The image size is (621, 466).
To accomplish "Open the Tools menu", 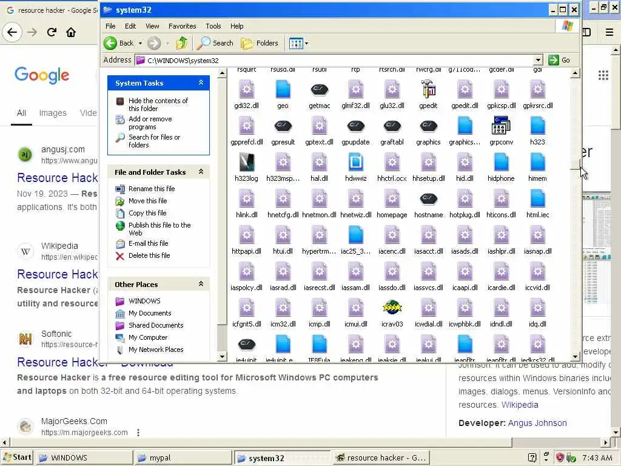I will [x=213, y=26].
